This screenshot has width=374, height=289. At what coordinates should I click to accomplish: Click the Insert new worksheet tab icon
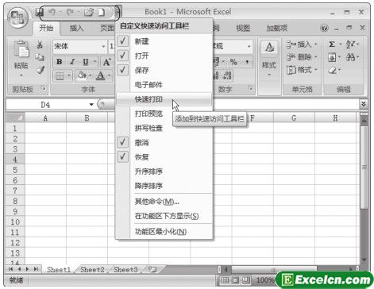(x=152, y=270)
